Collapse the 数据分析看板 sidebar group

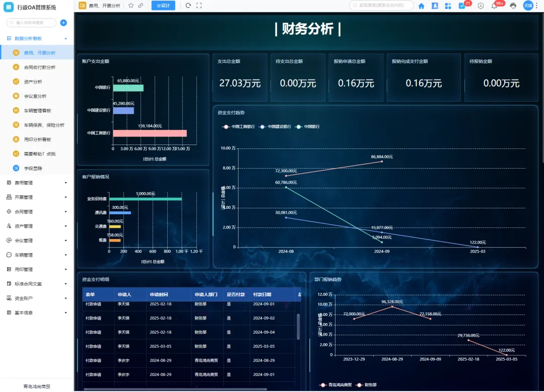pyautogui.click(x=65, y=38)
